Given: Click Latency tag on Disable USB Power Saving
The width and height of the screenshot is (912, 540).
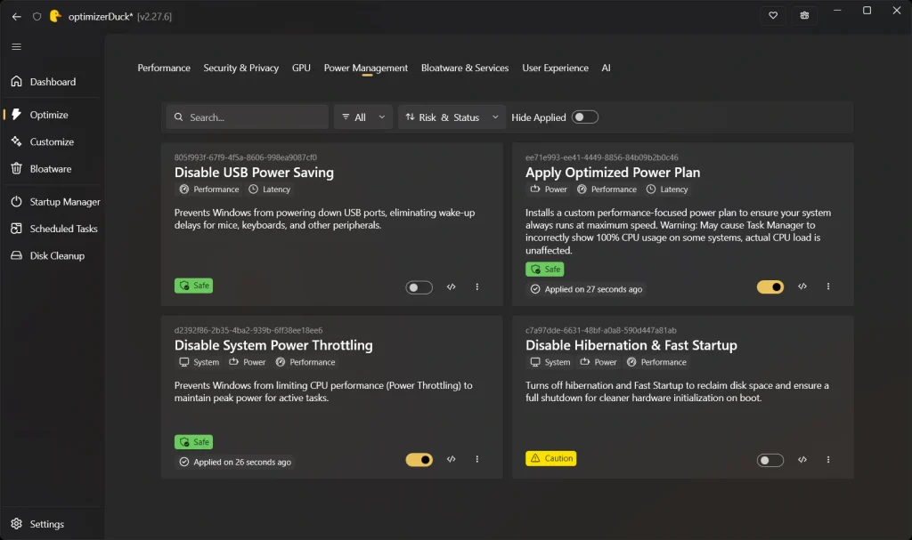Looking at the screenshot, I should pos(269,189).
